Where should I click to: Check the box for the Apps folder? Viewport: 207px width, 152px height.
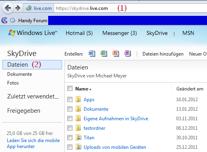(70, 99)
